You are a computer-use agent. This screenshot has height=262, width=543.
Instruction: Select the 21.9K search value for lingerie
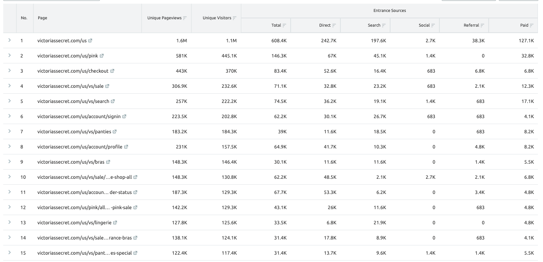[380, 222]
